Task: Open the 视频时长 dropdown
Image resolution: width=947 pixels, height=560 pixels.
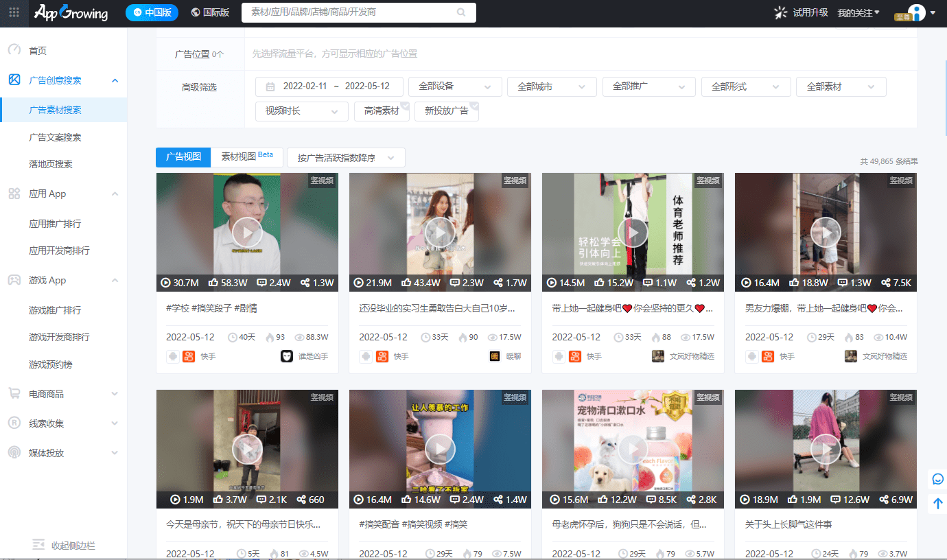Action: (x=301, y=110)
